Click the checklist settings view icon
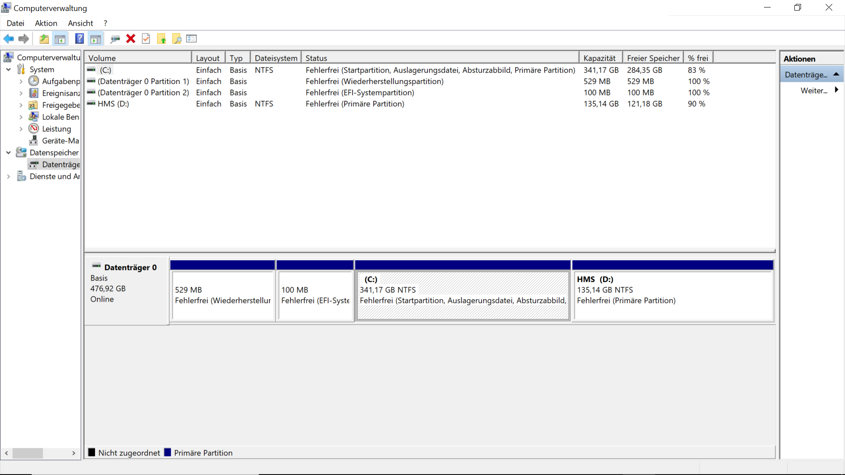Image resolution: width=845 pixels, height=475 pixels. tap(191, 39)
